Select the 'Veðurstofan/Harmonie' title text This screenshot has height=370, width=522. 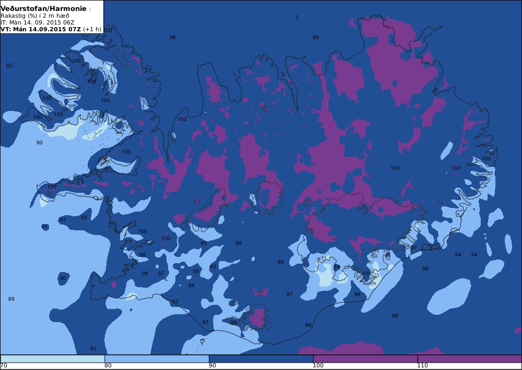(x=44, y=9)
